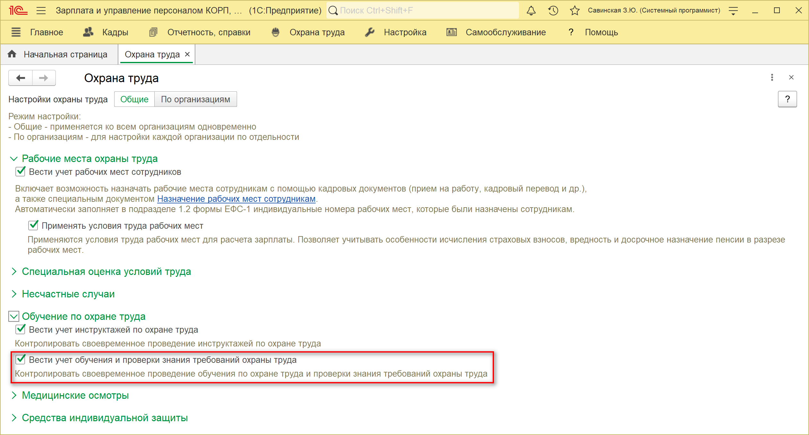809x435 pixels.
Task: Click the 1C logo icon
Action: coord(18,11)
